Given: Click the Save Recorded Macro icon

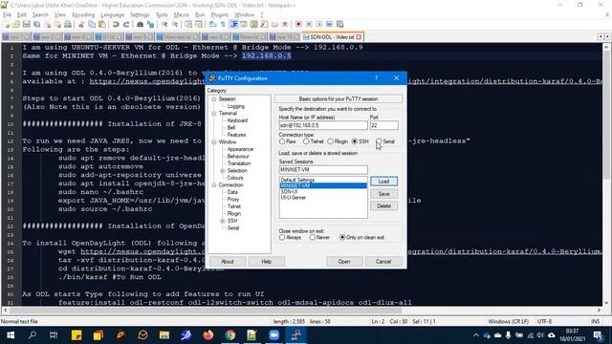Looking at the screenshot, I should [340, 24].
